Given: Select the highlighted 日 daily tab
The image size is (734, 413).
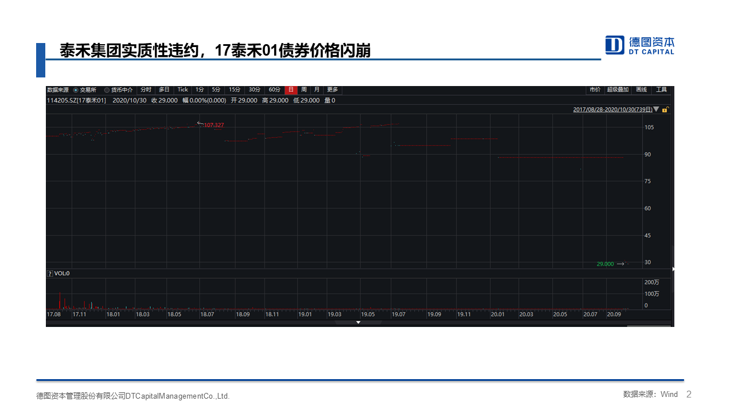Looking at the screenshot, I should pyautogui.click(x=291, y=90).
